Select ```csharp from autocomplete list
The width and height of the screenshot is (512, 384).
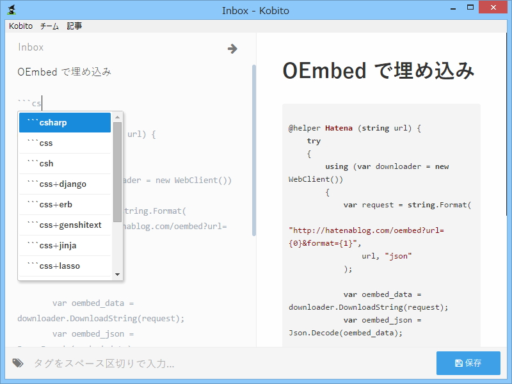click(65, 122)
